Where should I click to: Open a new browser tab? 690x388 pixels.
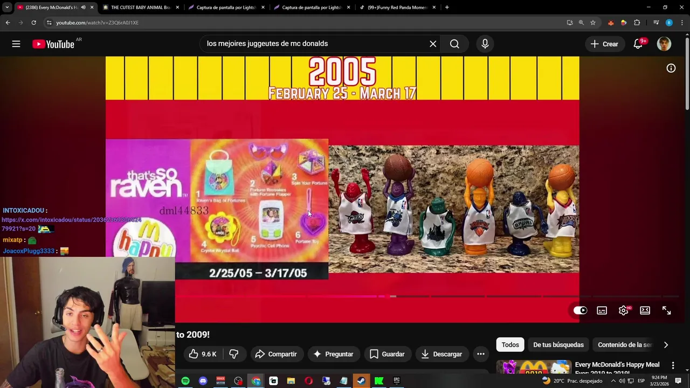(447, 8)
